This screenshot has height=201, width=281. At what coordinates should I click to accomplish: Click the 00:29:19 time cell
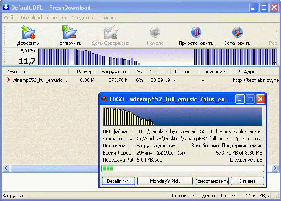(160, 80)
